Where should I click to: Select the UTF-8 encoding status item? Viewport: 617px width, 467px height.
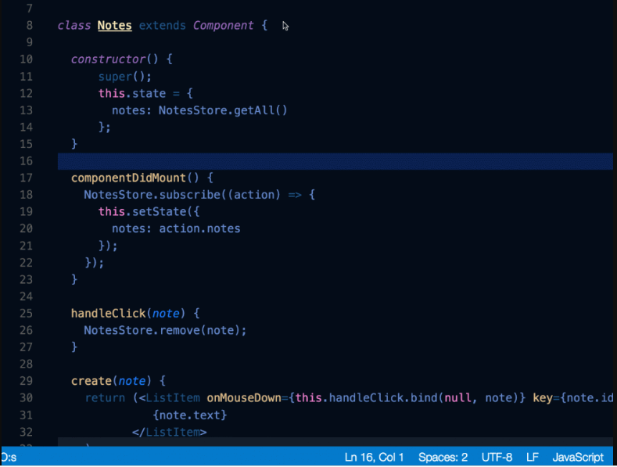[x=497, y=457]
